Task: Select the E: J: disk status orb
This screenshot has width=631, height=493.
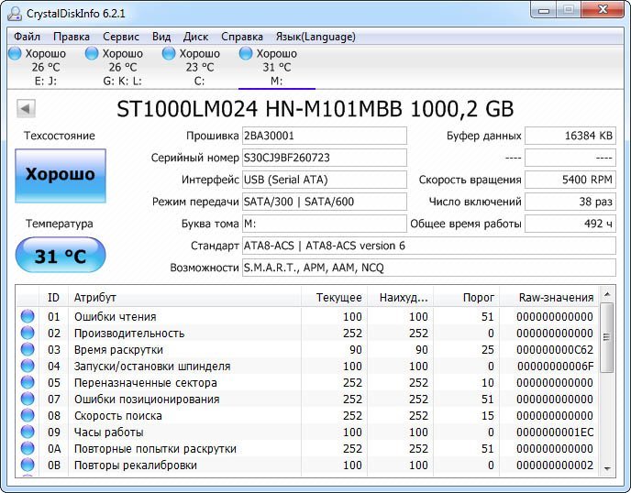Action: coord(15,54)
